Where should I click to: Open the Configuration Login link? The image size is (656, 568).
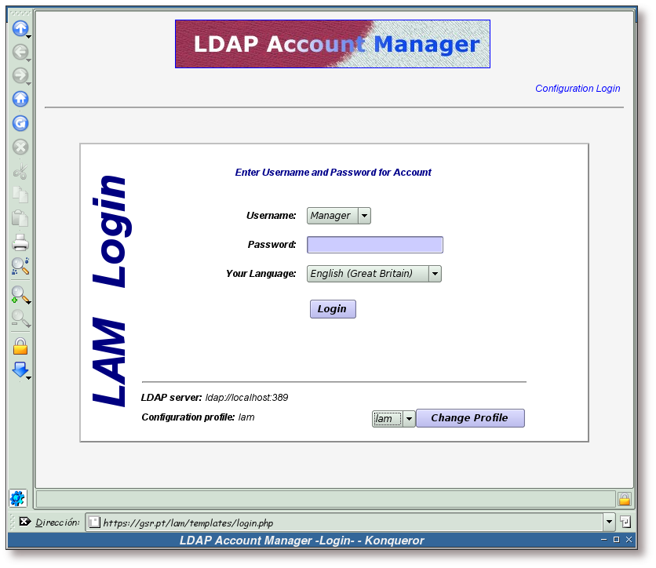pyautogui.click(x=578, y=89)
